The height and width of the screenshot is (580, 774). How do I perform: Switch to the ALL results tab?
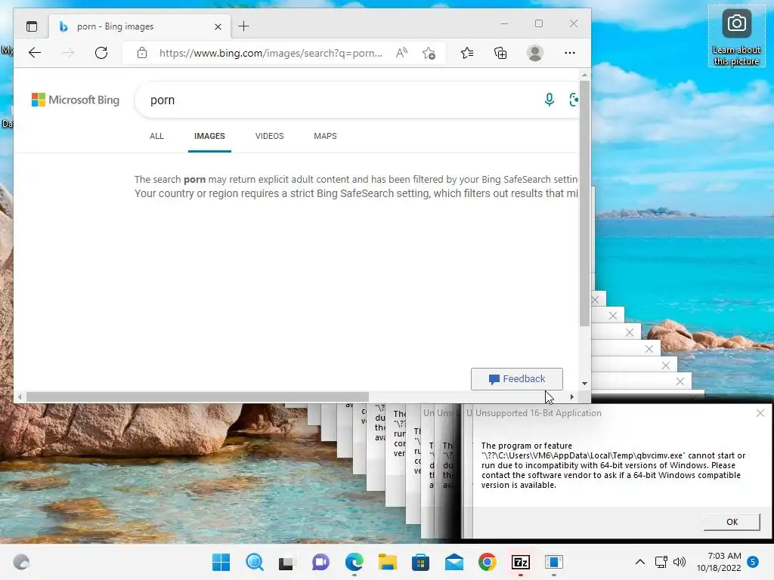(156, 136)
